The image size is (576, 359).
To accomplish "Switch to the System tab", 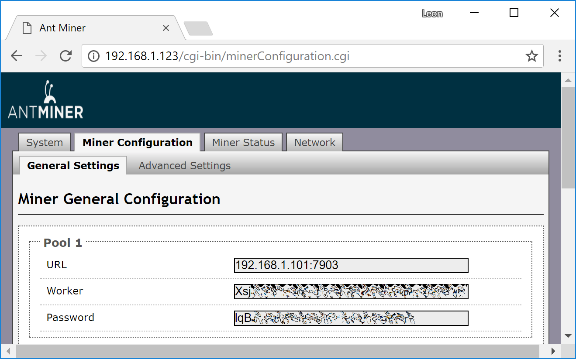I will (45, 143).
